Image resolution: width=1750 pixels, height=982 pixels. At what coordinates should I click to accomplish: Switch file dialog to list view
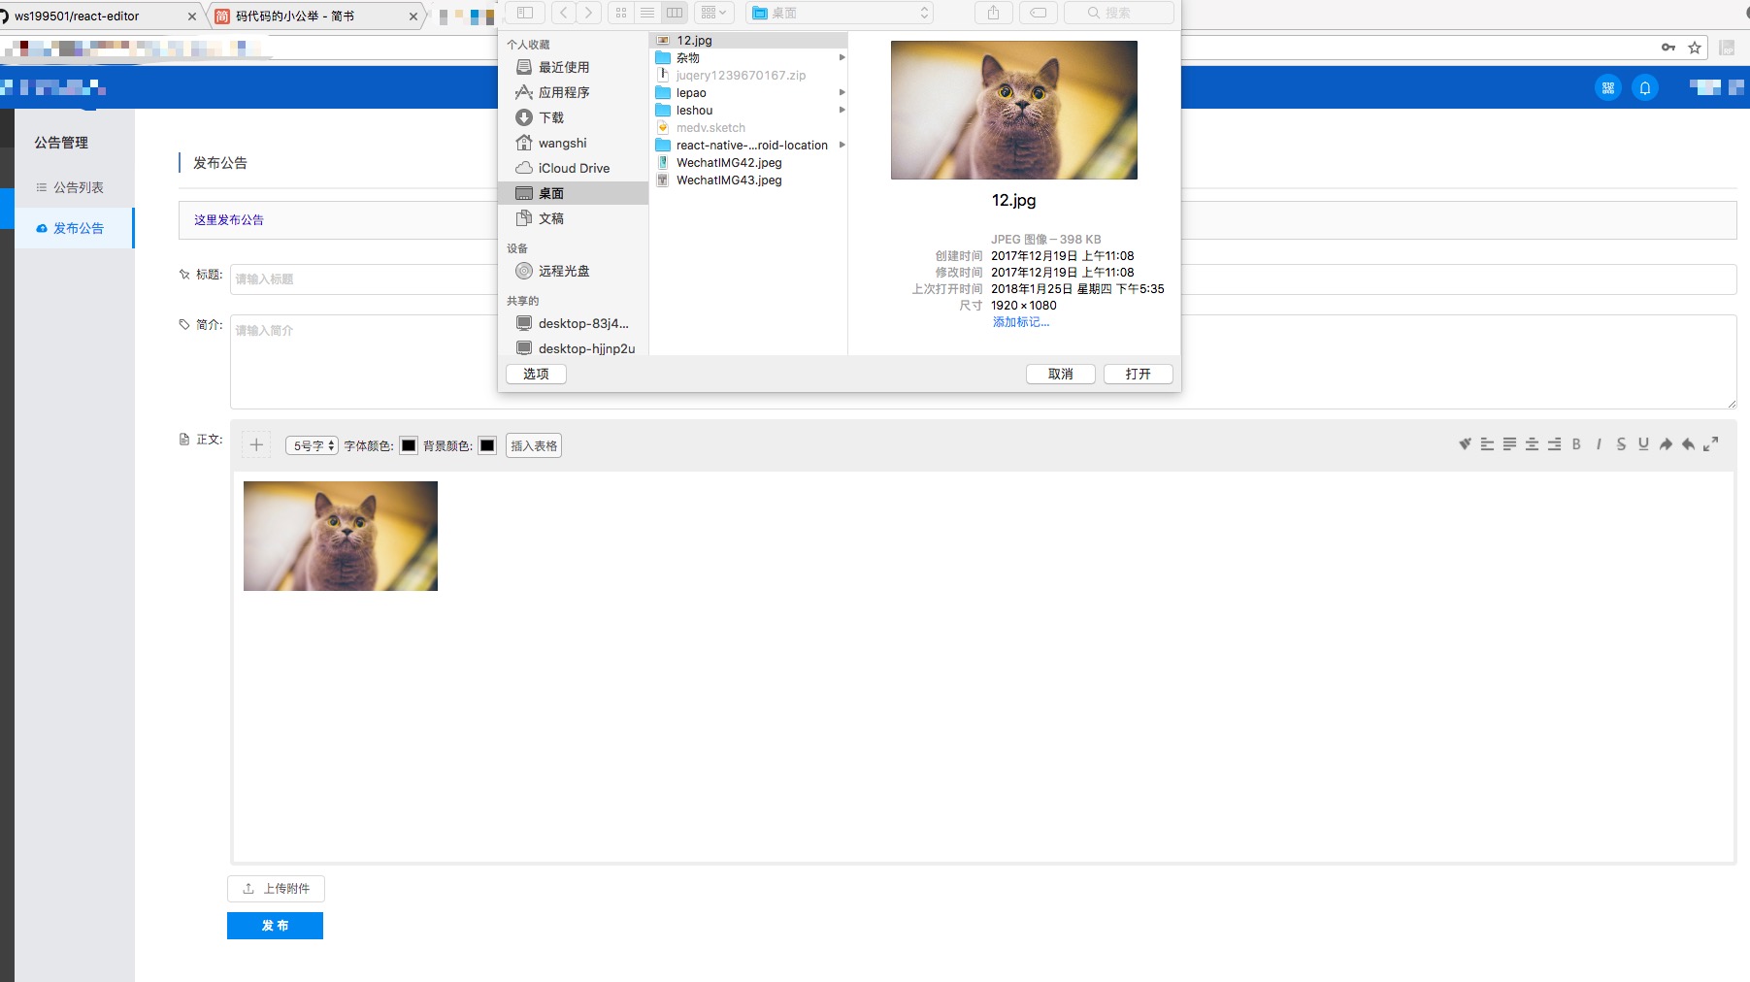647,13
